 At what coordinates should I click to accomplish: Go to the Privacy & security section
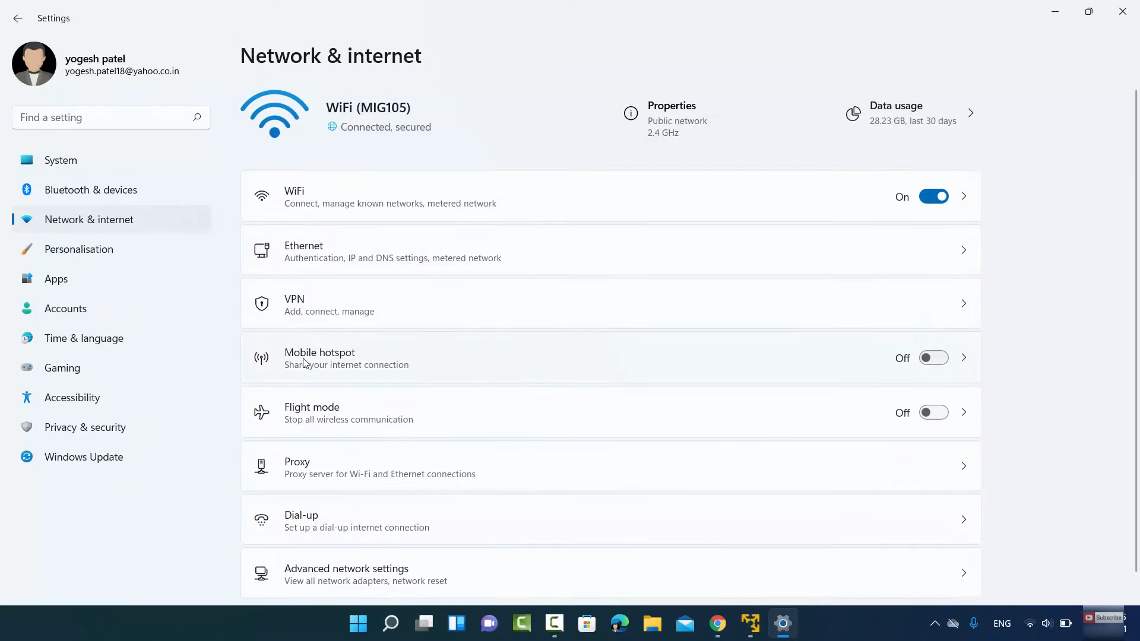click(85, 427)
